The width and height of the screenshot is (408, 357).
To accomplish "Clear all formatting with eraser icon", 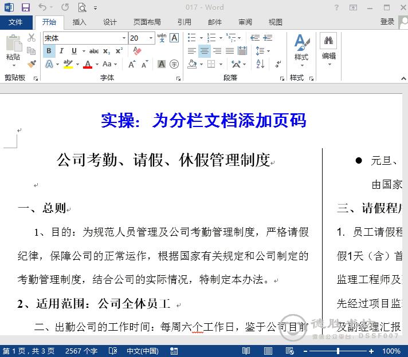I will click(x=137, y=51).
